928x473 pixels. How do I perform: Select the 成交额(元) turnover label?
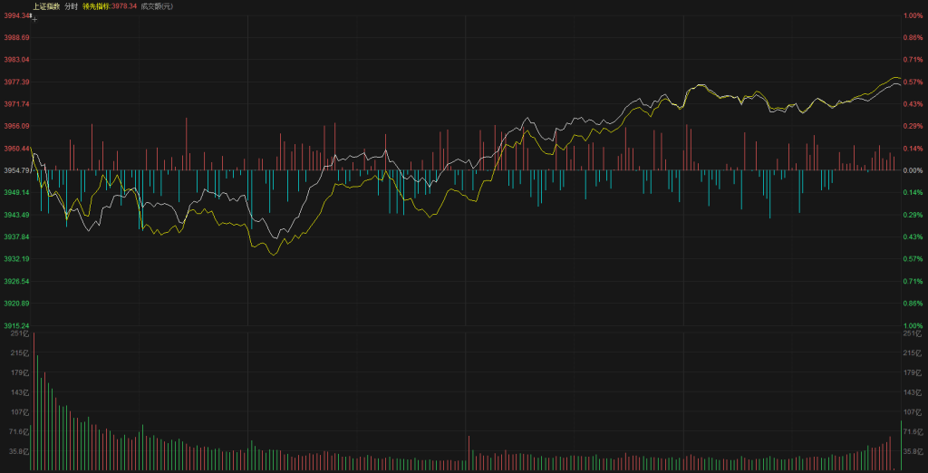click(x=157, y=6)
